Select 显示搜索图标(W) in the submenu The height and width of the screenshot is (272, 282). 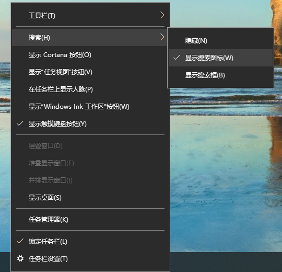221,58
